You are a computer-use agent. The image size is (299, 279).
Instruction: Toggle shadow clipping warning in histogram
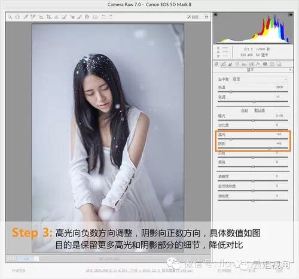pos(216,15)
